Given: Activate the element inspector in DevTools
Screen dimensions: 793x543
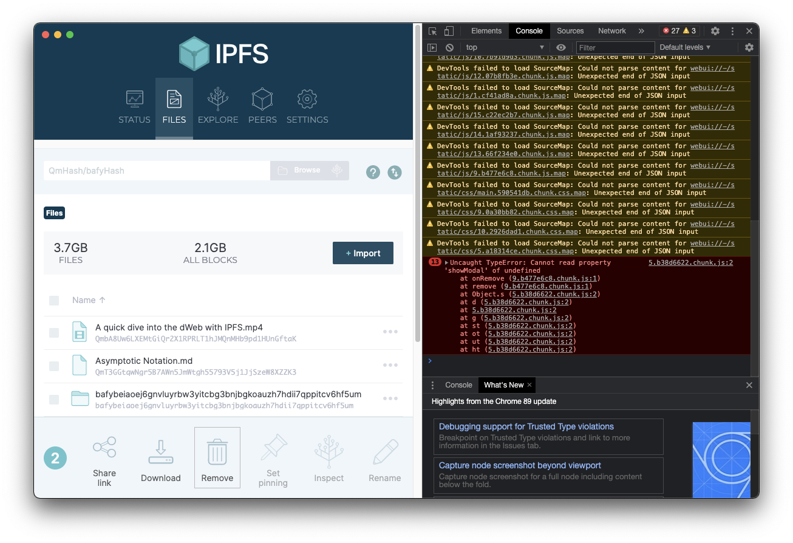Looking at the screenshot, I should click(x=433, y=30).
